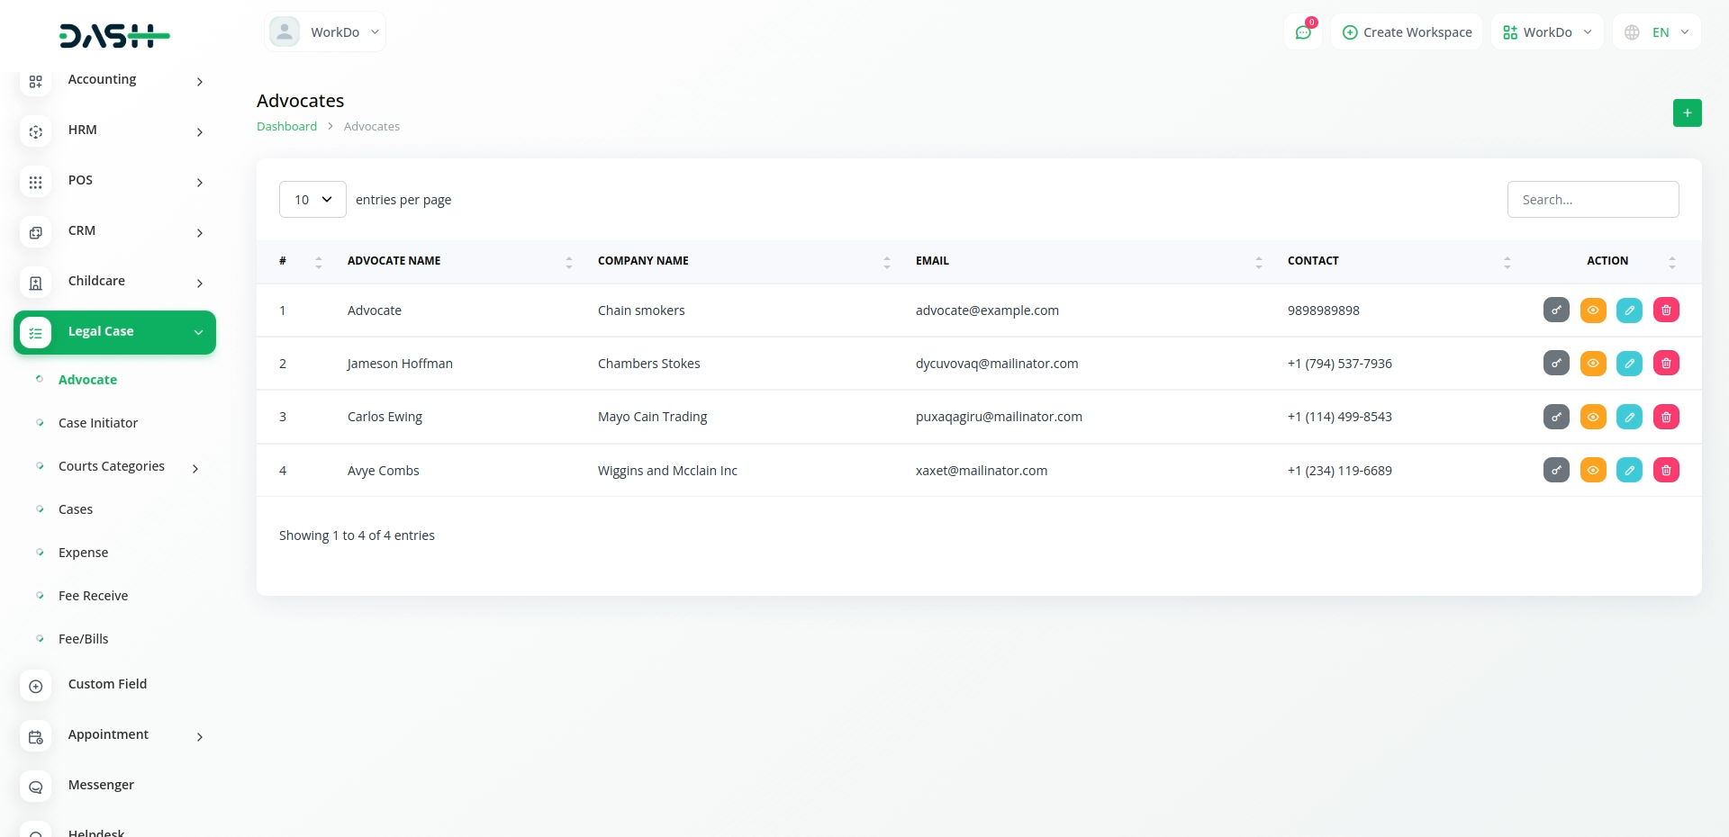This screenshot has height=837, width=1729.
Task: Show Jameson Hoffman details via eye icon
Action: pyautogui.click(x=1592, y=364)
